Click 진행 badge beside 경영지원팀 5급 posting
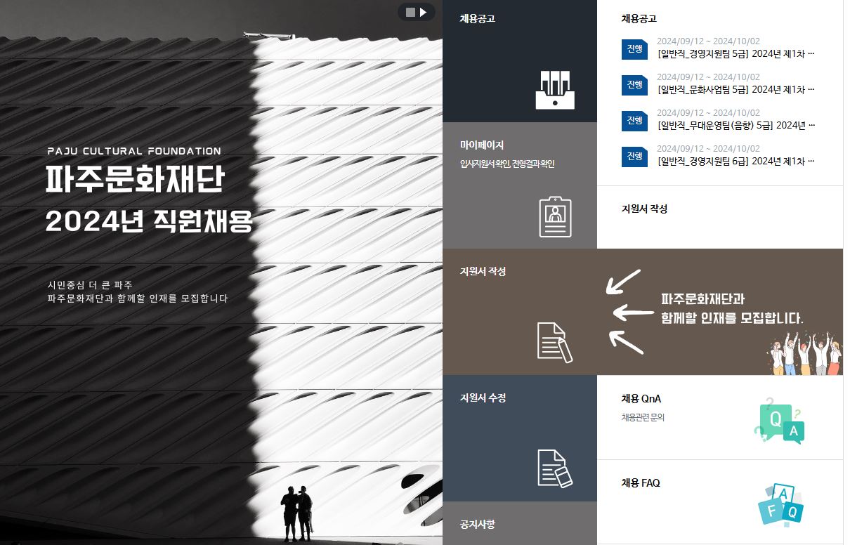Viewport: 850px width, 545px height. point(634,49)
